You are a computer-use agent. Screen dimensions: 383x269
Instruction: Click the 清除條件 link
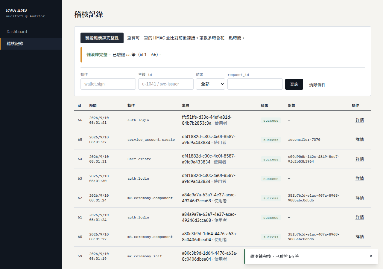pyautogui.click(x=317, y=85)
